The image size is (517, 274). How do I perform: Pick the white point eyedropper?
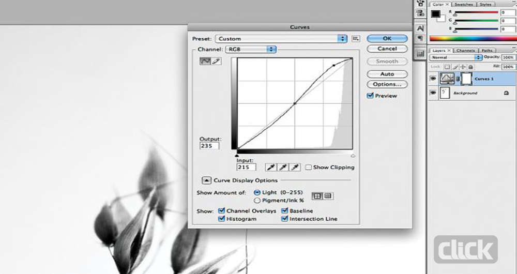[295, 167]
